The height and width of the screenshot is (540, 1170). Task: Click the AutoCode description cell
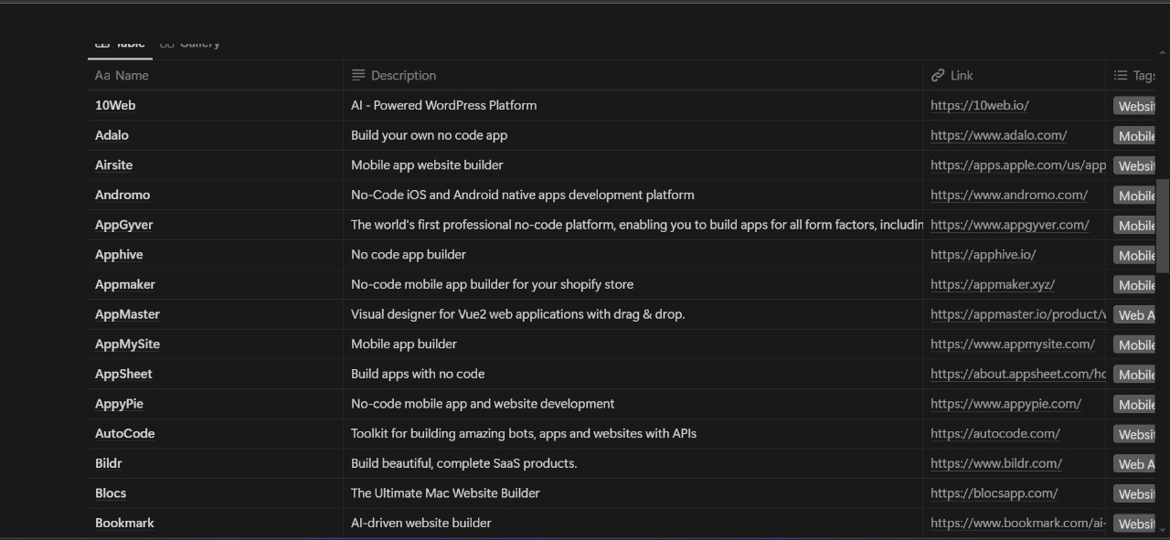(x=523, y=434)
